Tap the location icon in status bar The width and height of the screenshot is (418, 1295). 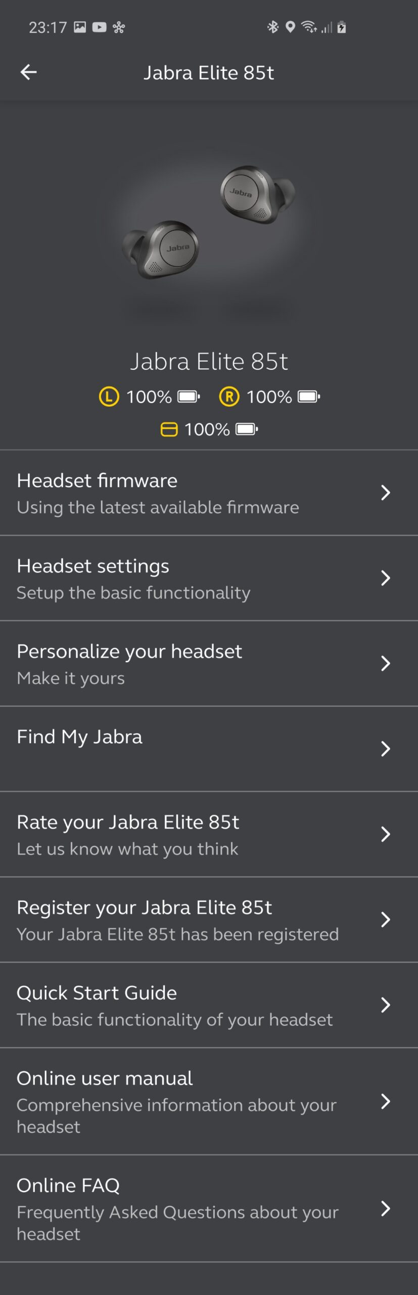pos(290,27)
